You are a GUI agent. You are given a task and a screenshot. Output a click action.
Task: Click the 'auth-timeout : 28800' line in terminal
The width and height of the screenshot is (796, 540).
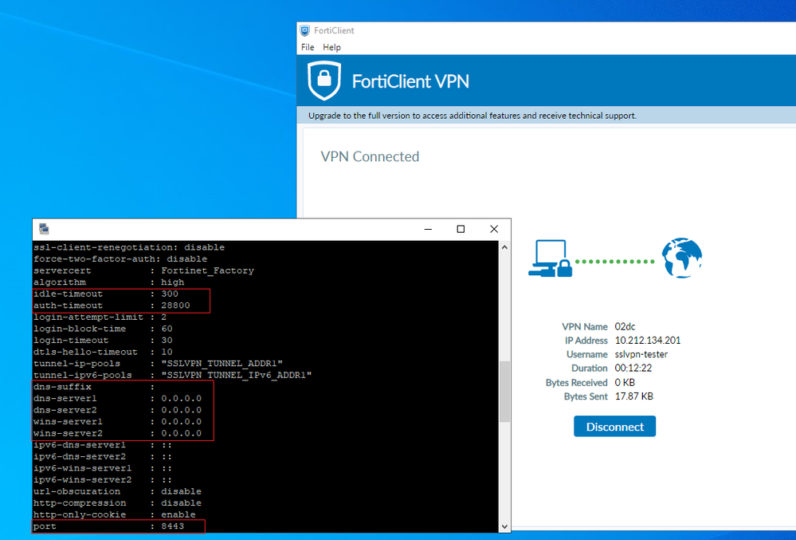[112, 305]
